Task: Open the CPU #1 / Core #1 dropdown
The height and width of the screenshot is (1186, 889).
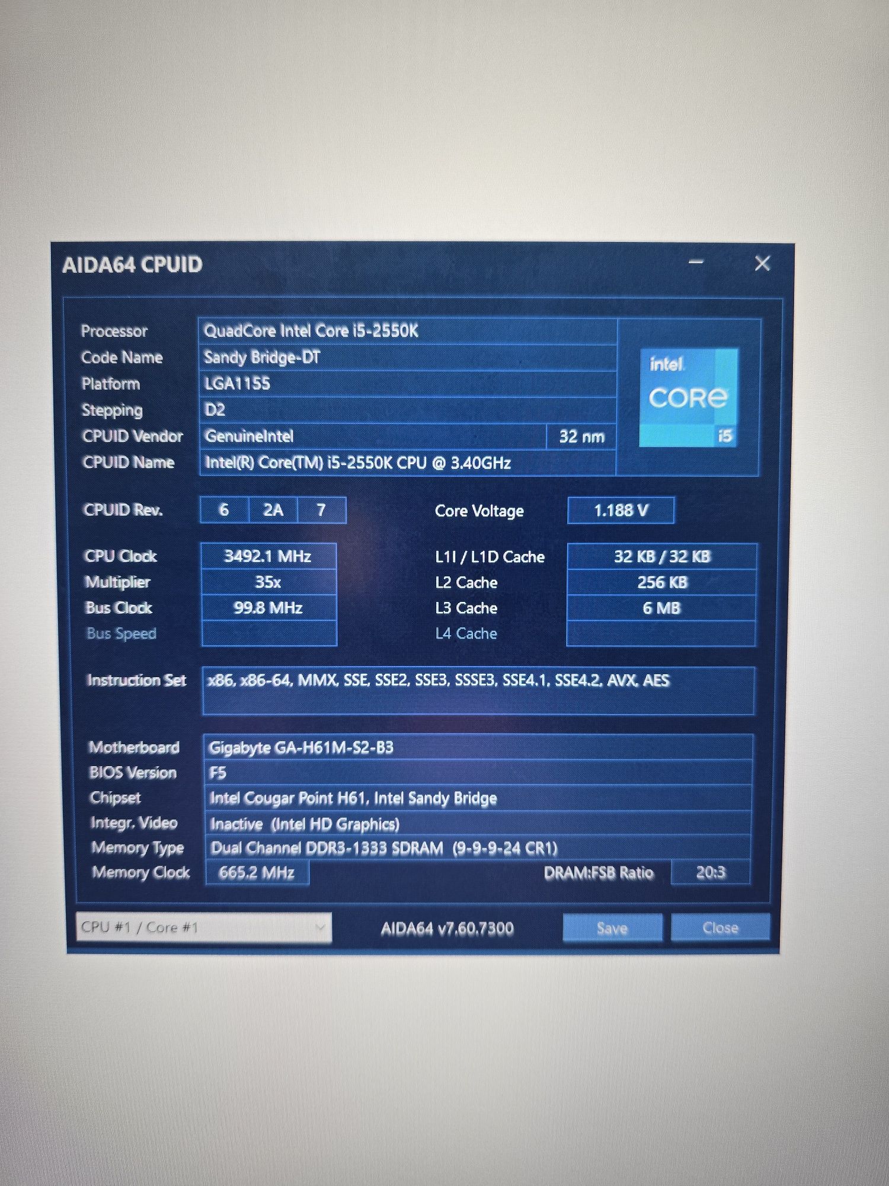Action: tap(204, 927)
